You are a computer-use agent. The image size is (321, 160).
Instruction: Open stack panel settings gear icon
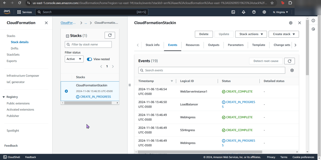[x=291, y=23]
